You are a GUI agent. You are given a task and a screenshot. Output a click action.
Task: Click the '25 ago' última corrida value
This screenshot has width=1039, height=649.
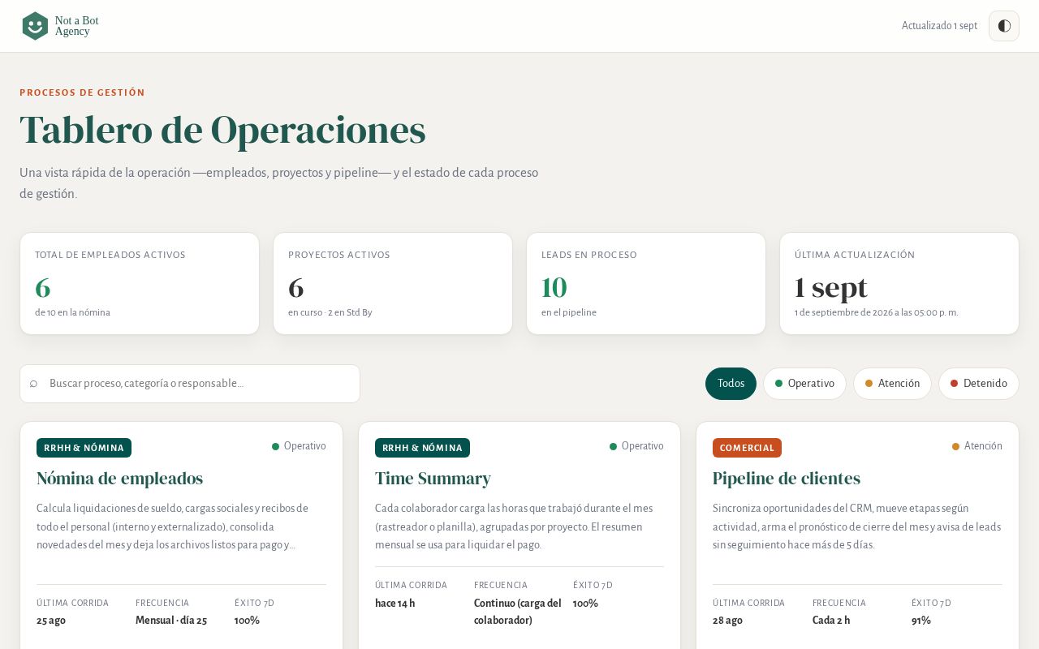click(51, 621)
